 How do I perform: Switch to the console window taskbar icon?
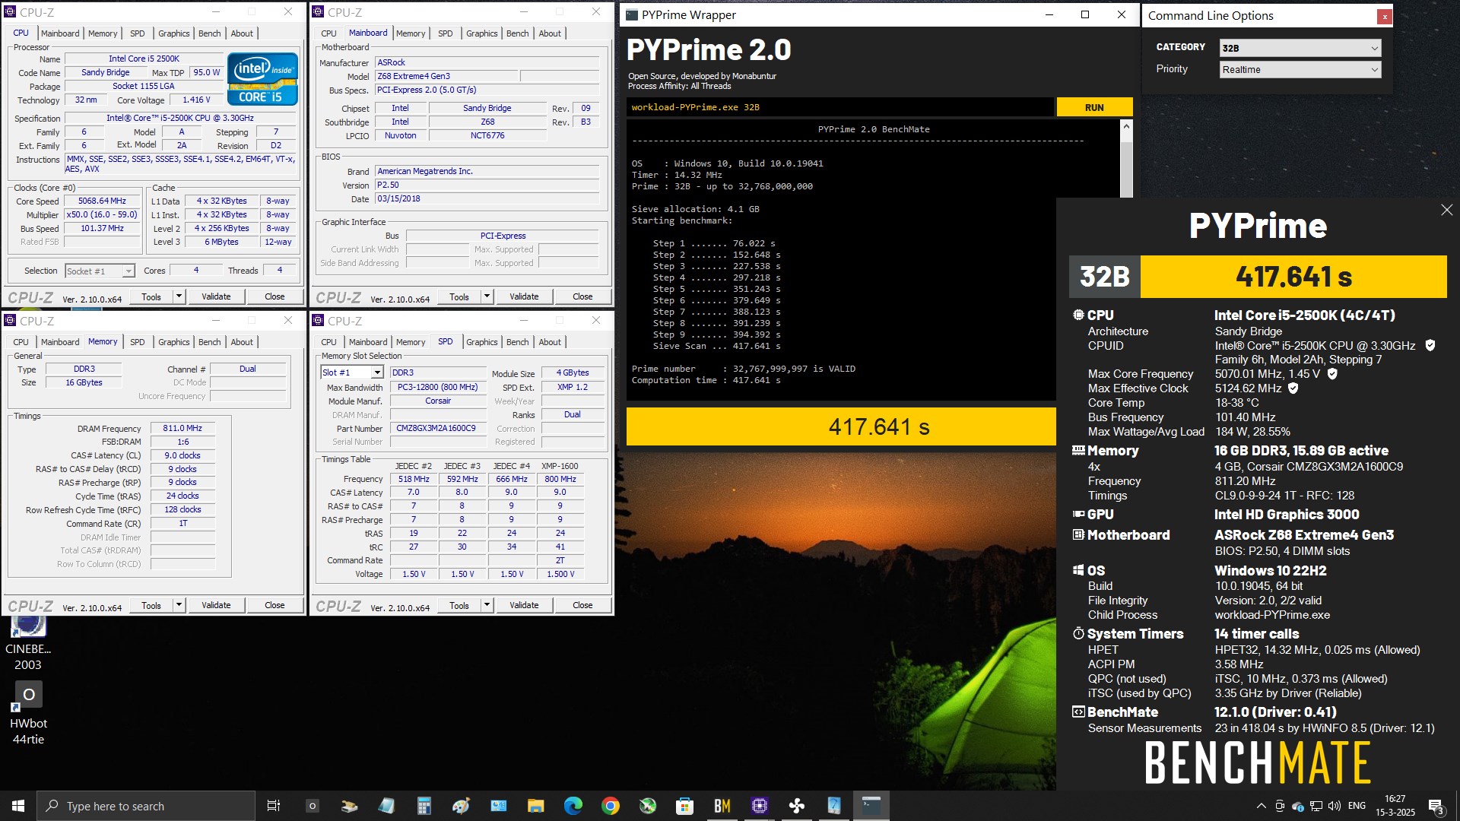871,806
